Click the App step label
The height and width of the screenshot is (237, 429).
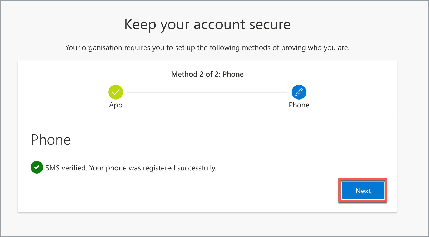(x=116, y=105)
